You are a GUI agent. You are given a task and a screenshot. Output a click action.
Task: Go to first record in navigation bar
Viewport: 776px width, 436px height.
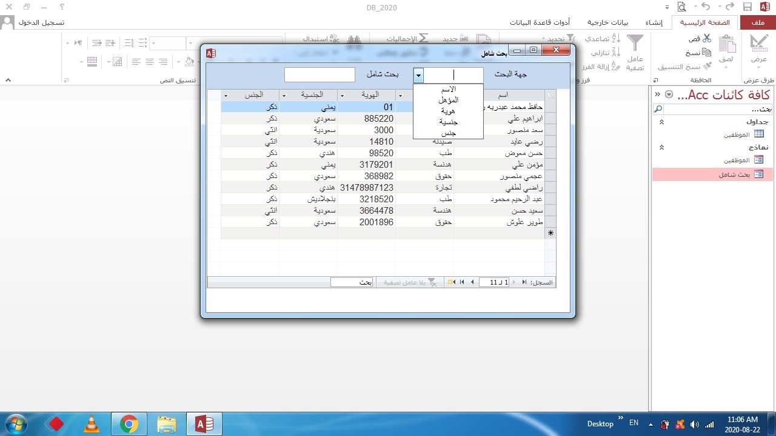(524, 282)
